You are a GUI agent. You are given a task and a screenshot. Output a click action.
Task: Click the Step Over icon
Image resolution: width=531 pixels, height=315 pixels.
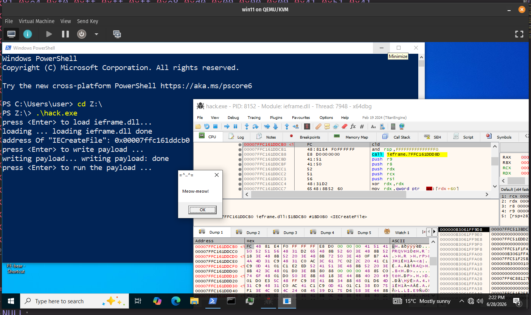255,126
